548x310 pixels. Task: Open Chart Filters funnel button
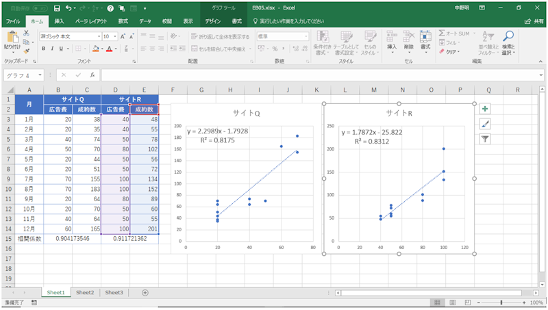click(485, 139)
